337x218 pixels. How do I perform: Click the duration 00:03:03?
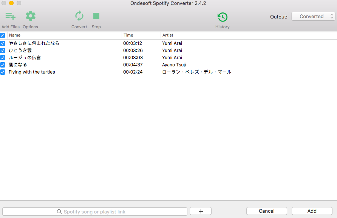133,58
